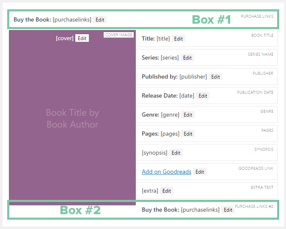
Task: Click the GOODREADS LINK label
Action: [x=256, y=169]
